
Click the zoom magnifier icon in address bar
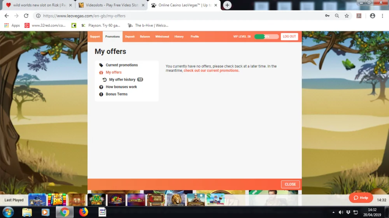(337, 16)
